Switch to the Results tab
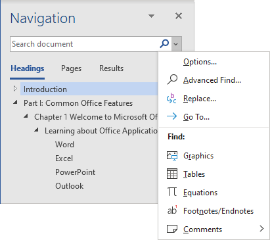The width and height of the screenshot is (270, 240). point(111,68)
